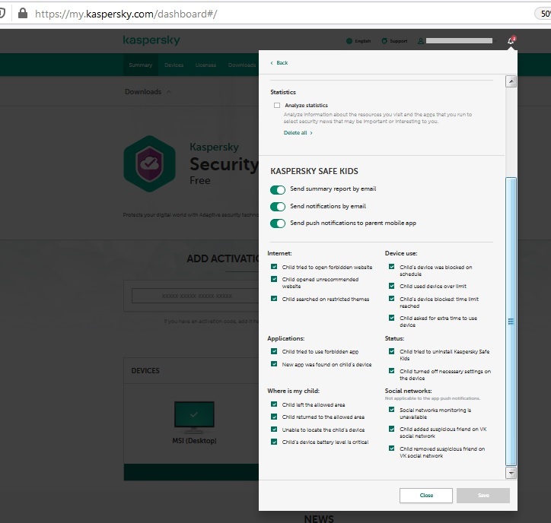Open the Downloads tab
The width and height of the screenshot is (551, 523).
pyautogui.click(x=242, y=65)
